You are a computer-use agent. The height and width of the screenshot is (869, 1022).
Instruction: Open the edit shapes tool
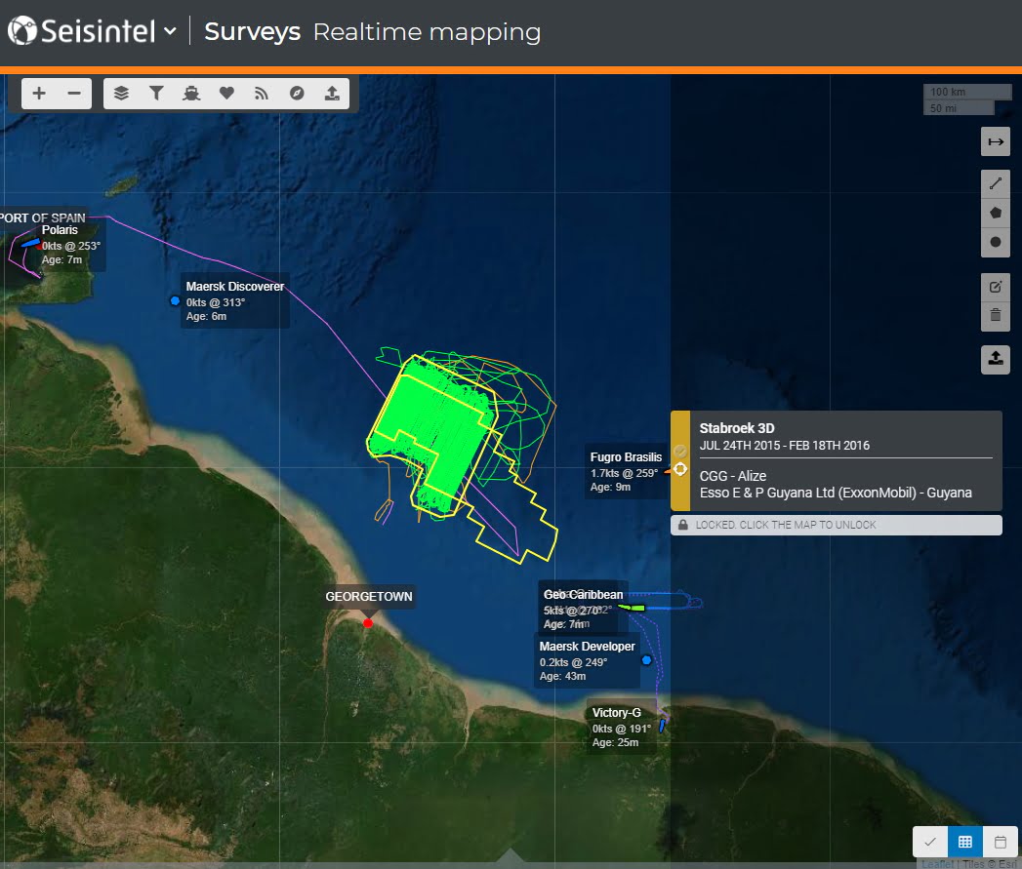[x=996, y=286]
